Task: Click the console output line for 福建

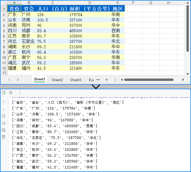Action: tap(55, 167)
